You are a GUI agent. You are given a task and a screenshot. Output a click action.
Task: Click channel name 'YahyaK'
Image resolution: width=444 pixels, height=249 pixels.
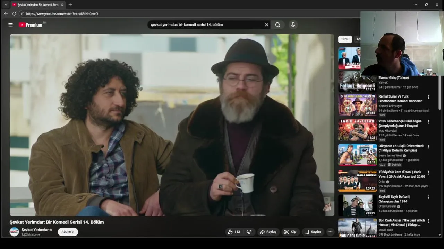tap(383, 83)
